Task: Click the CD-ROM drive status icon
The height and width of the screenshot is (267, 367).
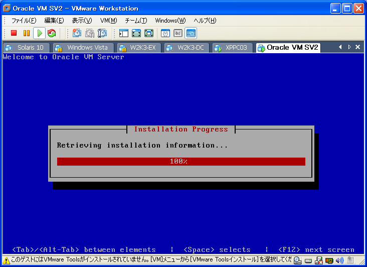Action: click(297, 260)
